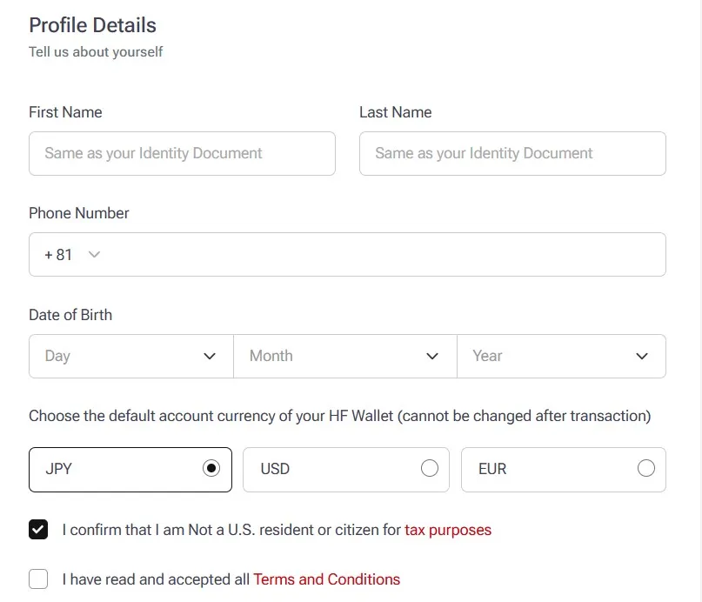Open the +81 country code dropdown
This screenshot has width=702, height=602.
pyautogui.click(x=71, y=255)
